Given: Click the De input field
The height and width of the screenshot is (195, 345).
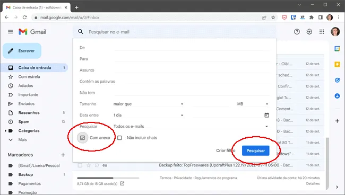Looking at the screenshot, I should pyautogui.click(x=192, y=48).
